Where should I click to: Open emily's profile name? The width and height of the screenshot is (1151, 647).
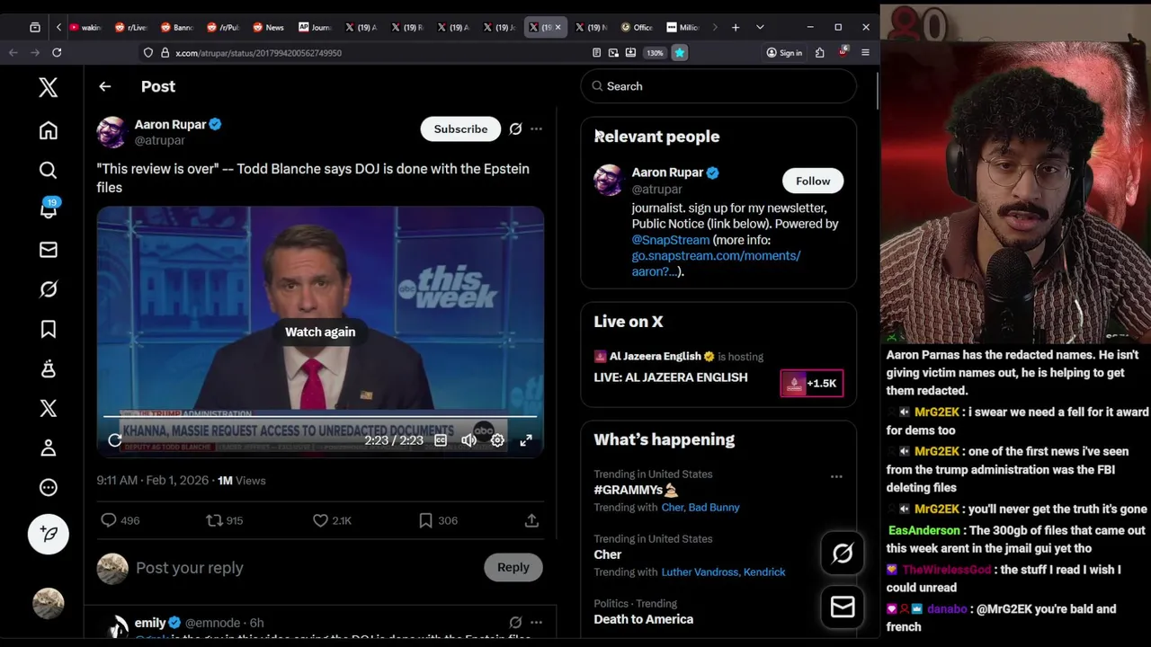coord(150,623)
